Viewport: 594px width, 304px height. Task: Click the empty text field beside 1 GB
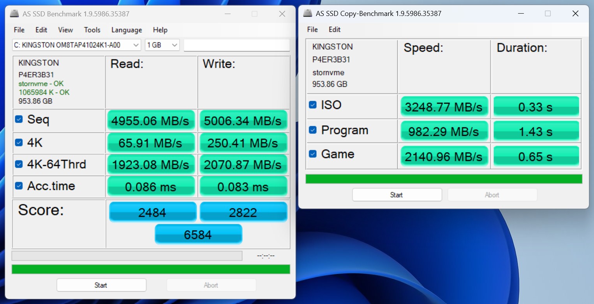click(237, 45)
